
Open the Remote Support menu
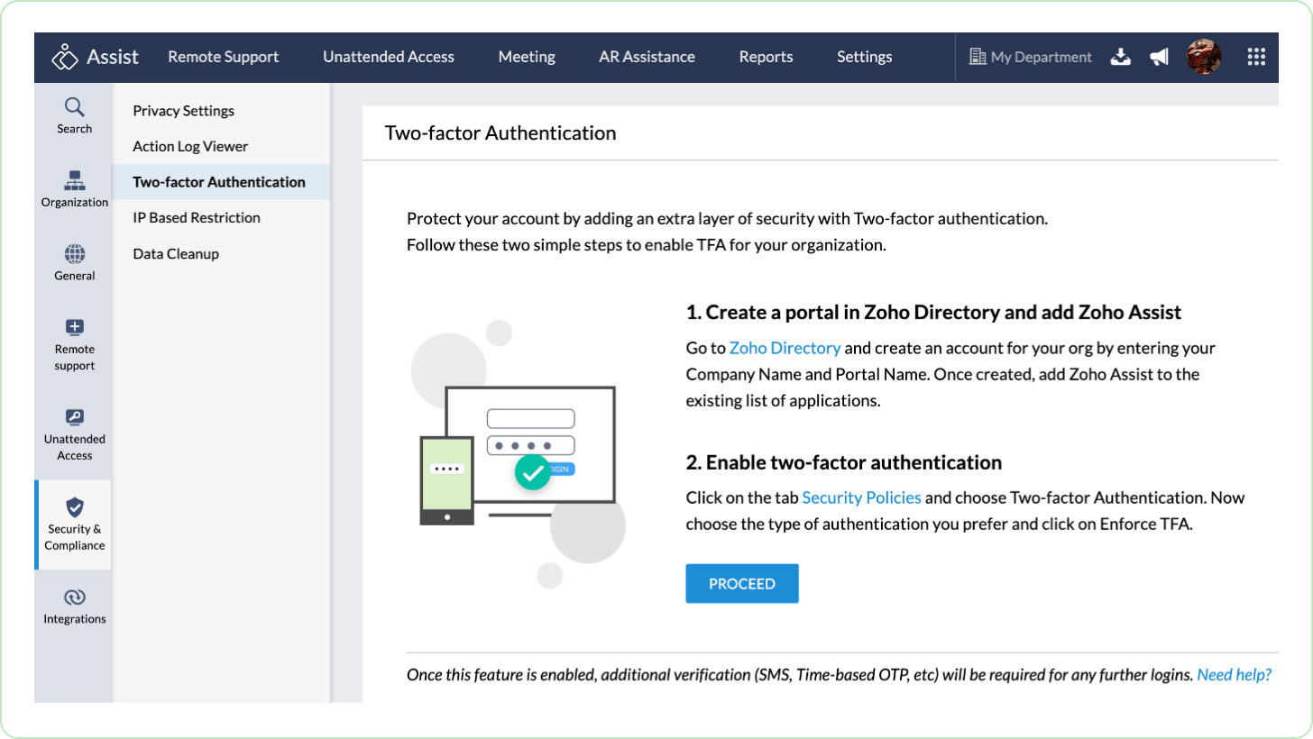click(x=223, y=57)
